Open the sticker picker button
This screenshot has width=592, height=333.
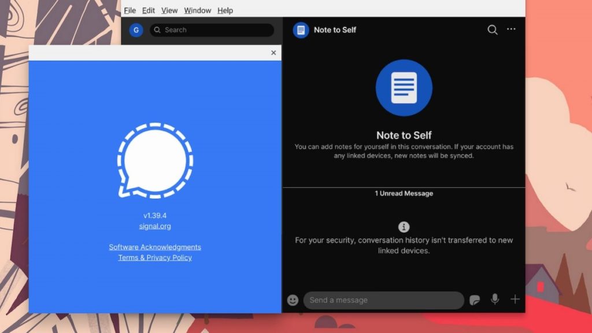(x=475, y=300)
